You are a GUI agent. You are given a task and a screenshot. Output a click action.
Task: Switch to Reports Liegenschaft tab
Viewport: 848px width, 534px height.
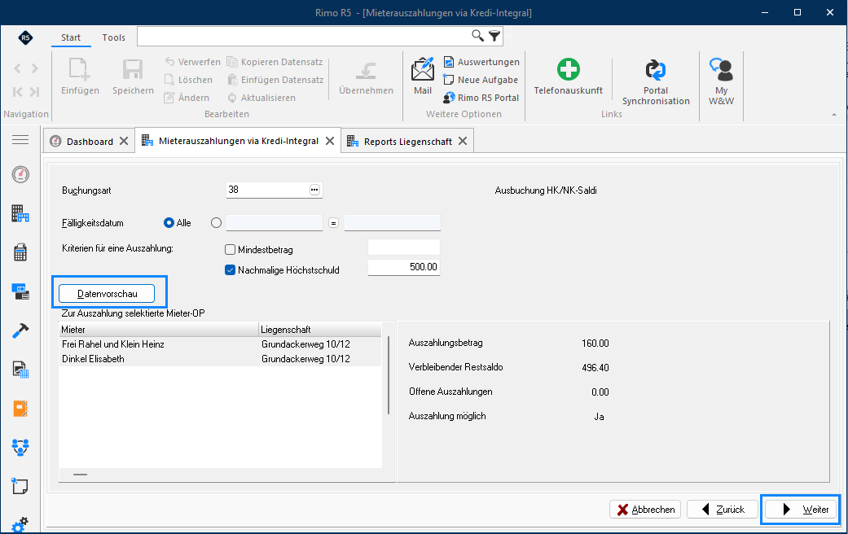407,141
